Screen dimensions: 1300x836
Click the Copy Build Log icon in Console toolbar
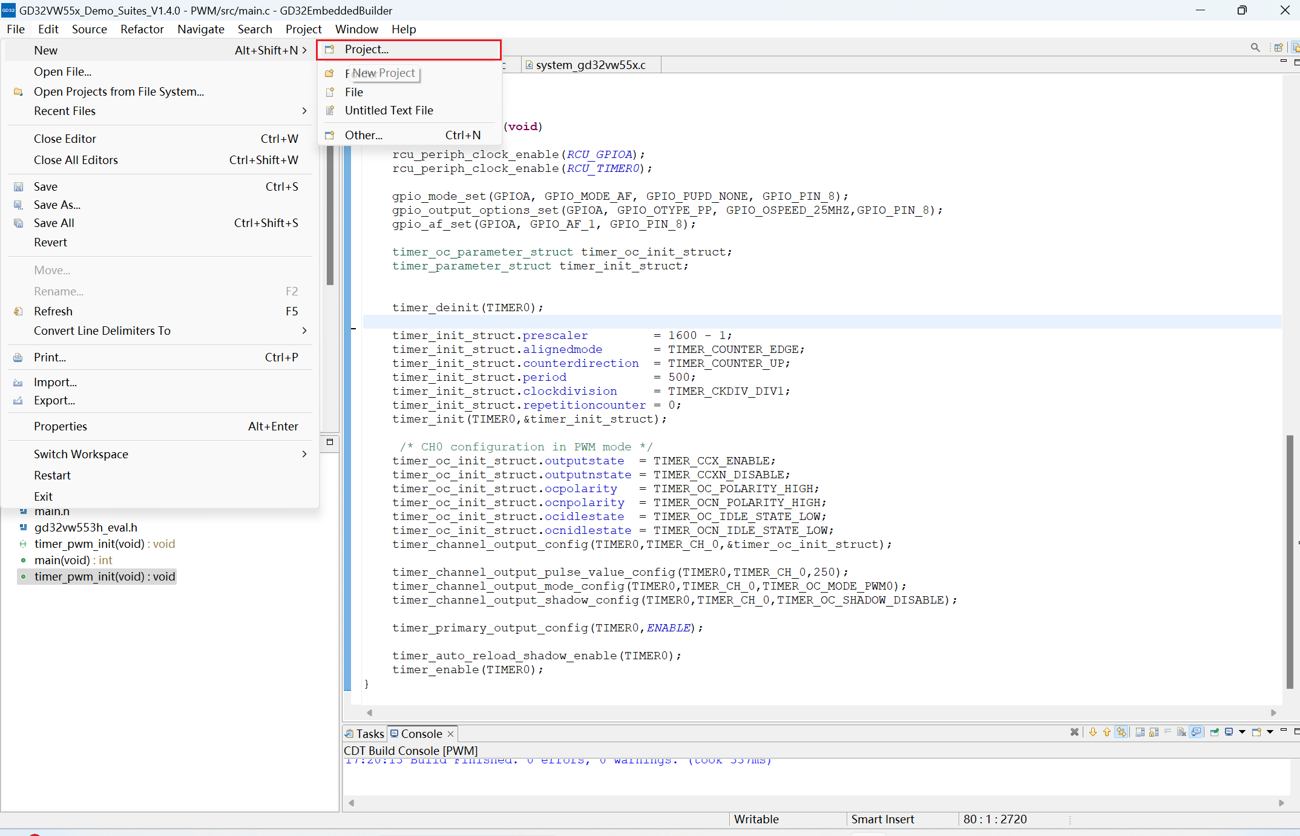point(1140,732)
